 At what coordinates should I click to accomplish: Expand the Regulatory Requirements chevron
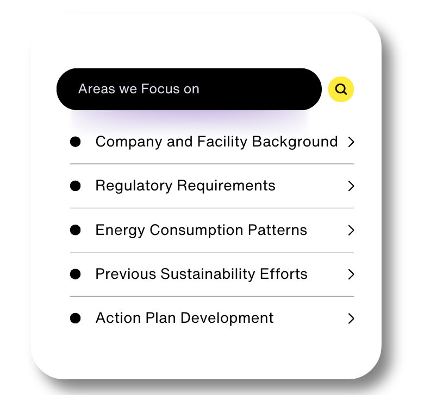point(351,186)
